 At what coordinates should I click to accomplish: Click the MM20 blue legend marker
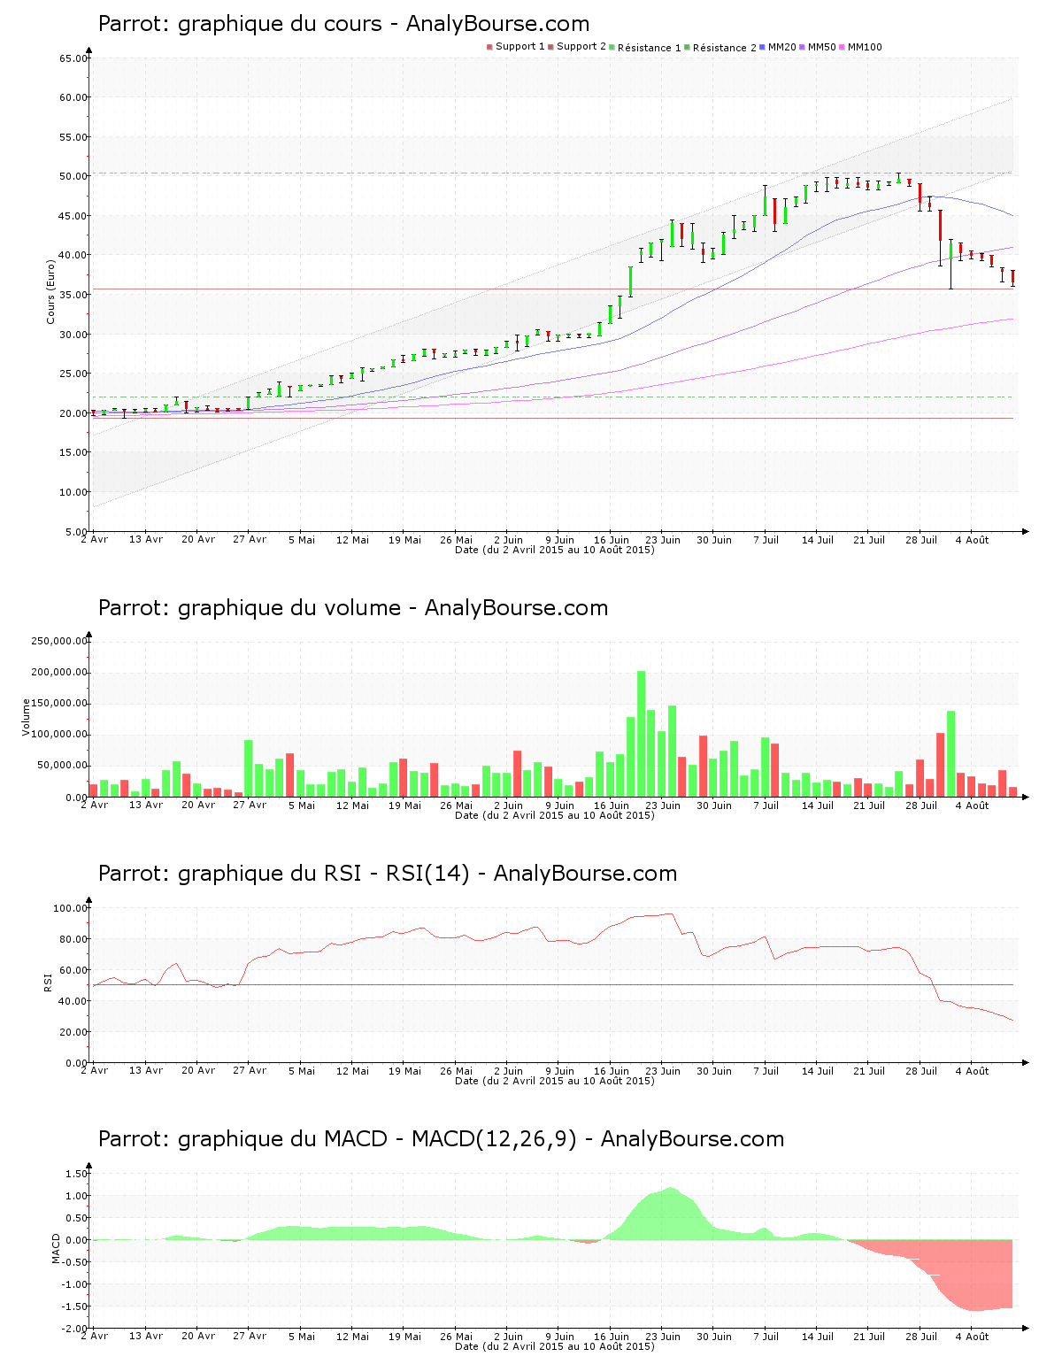pyautogui.click(x=762, y=47)
